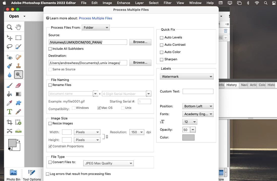This screenshot has width=277, height=181.
Task: Open Opacity value dropdown arrow
Action: pos(193,130)
